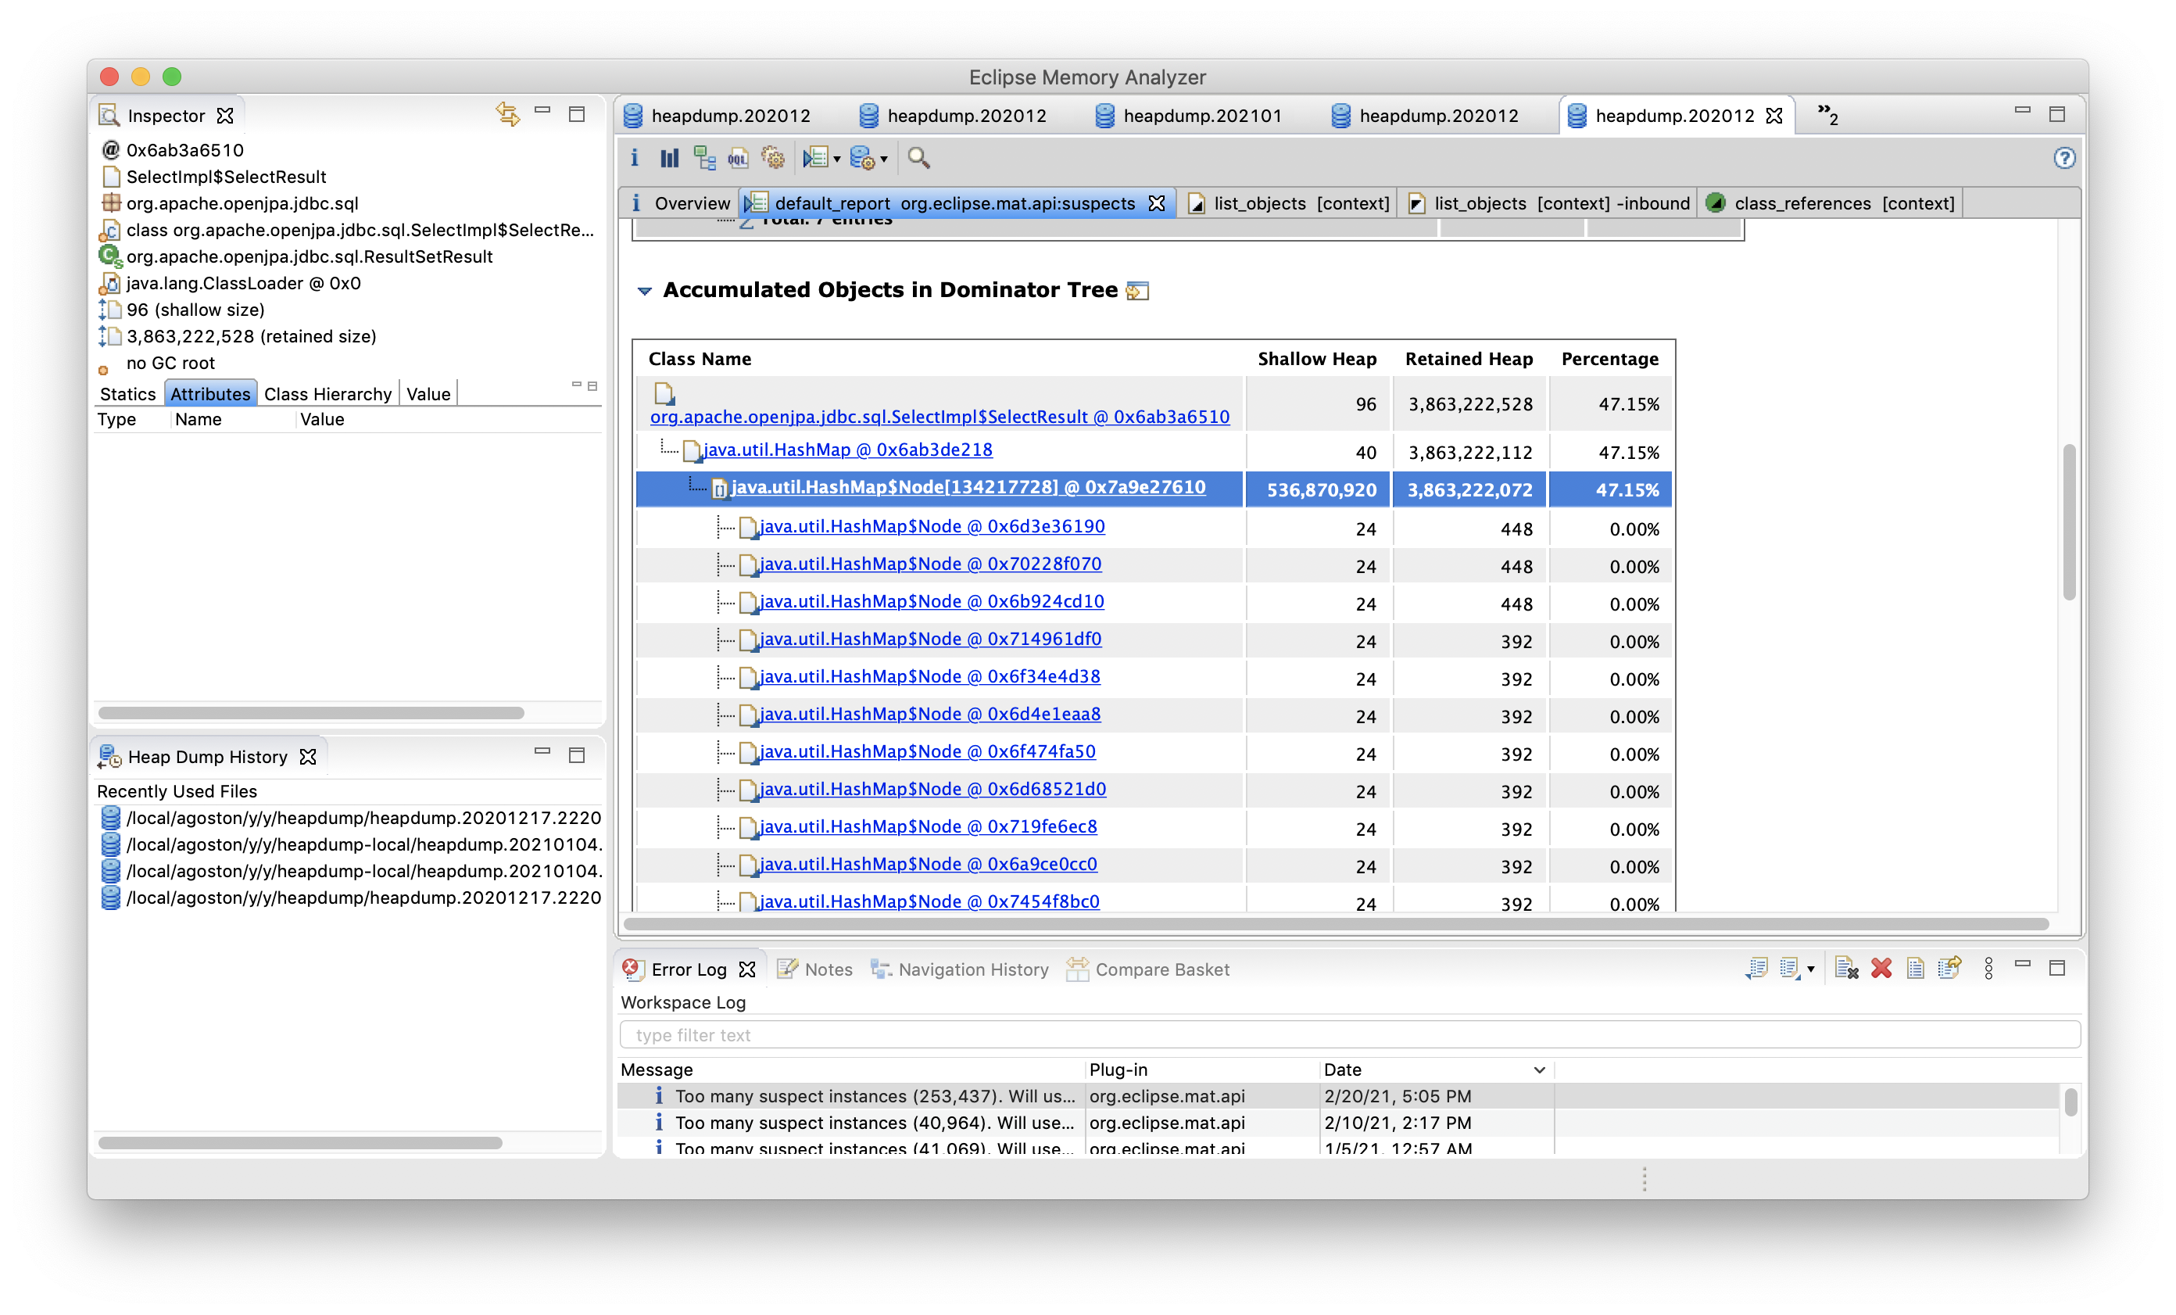Open dropdown arrow next to Import Log icon
This screenshot has height=1315, width=2176.
tap(1810, 969)
